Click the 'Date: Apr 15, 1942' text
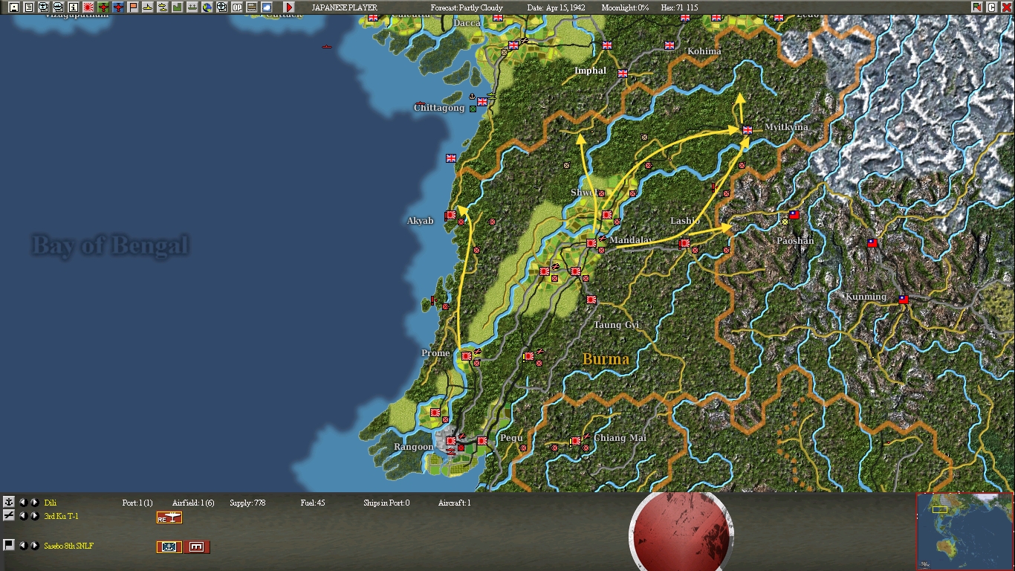This screenshot has width=1015, height=571. click(557, 7)
